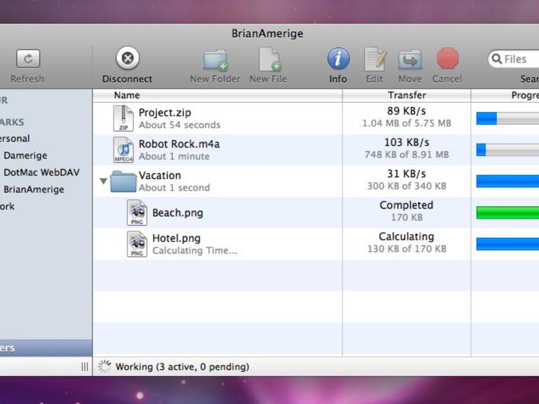
Task: Select the Beach.png file icon
Action: 137,212
